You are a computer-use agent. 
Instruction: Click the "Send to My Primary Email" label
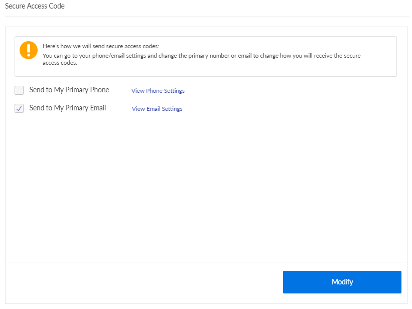[67, 108]
